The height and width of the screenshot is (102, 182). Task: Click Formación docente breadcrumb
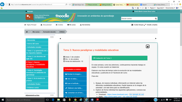click(49, 32)
